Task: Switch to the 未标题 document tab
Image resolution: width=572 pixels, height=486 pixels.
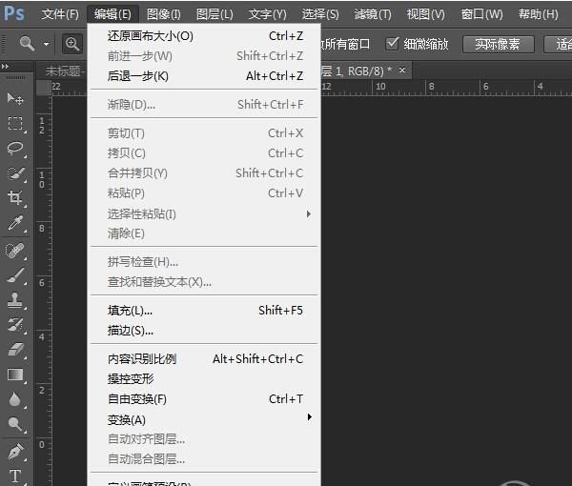Action: (x=64, y=71)
